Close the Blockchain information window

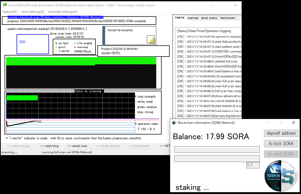293,122
